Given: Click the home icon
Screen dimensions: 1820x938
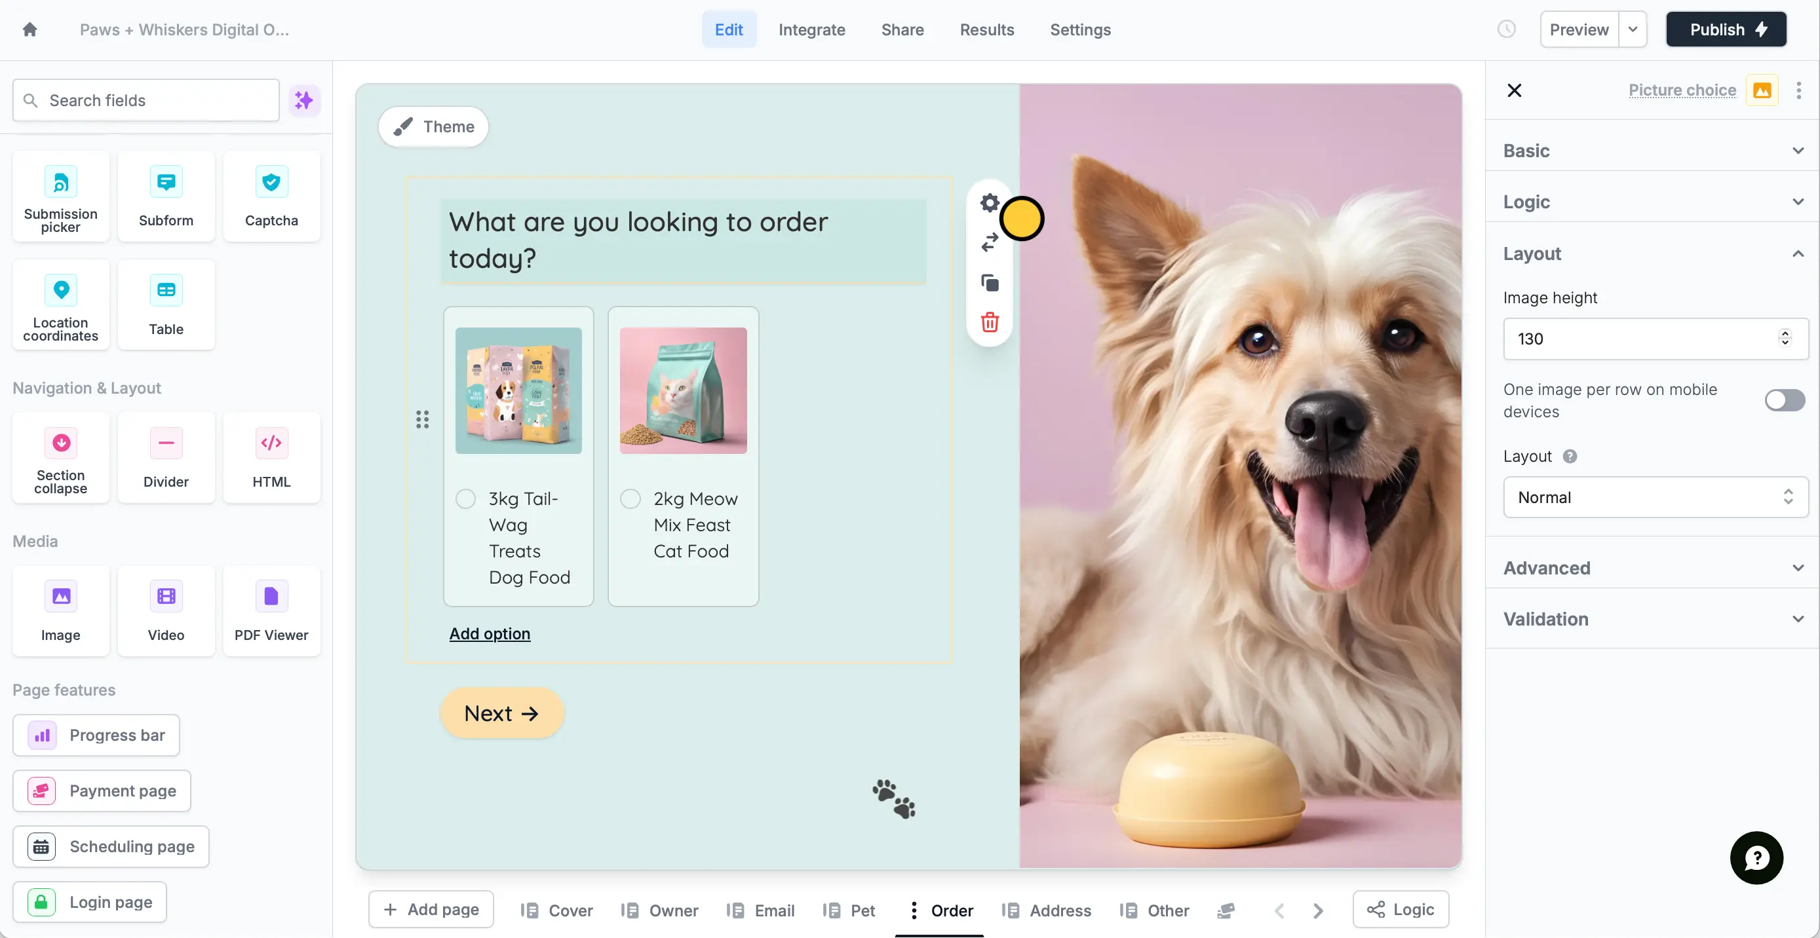Looking at the screenshot, I should pos(29,29).
